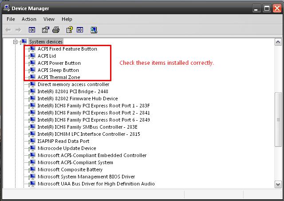This screenshot has width=284, height=201.
Task: Click the Forward arrow toolbar icon
Action: click(18, 30)
